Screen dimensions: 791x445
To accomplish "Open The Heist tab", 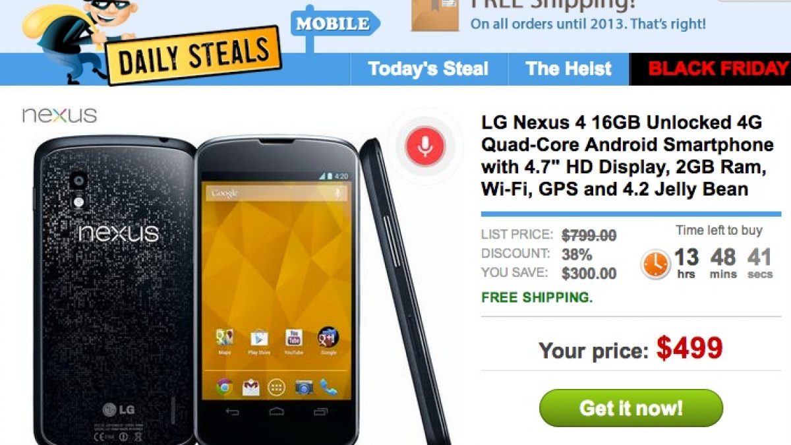I will click(569, 69).
